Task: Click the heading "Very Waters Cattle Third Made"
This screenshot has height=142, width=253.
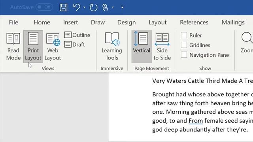Action: pyautogui.click(x=195, y=81)
